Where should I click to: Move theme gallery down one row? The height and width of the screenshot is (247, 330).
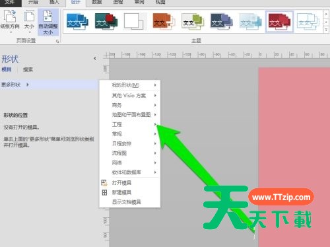click(x=326, y=22)
